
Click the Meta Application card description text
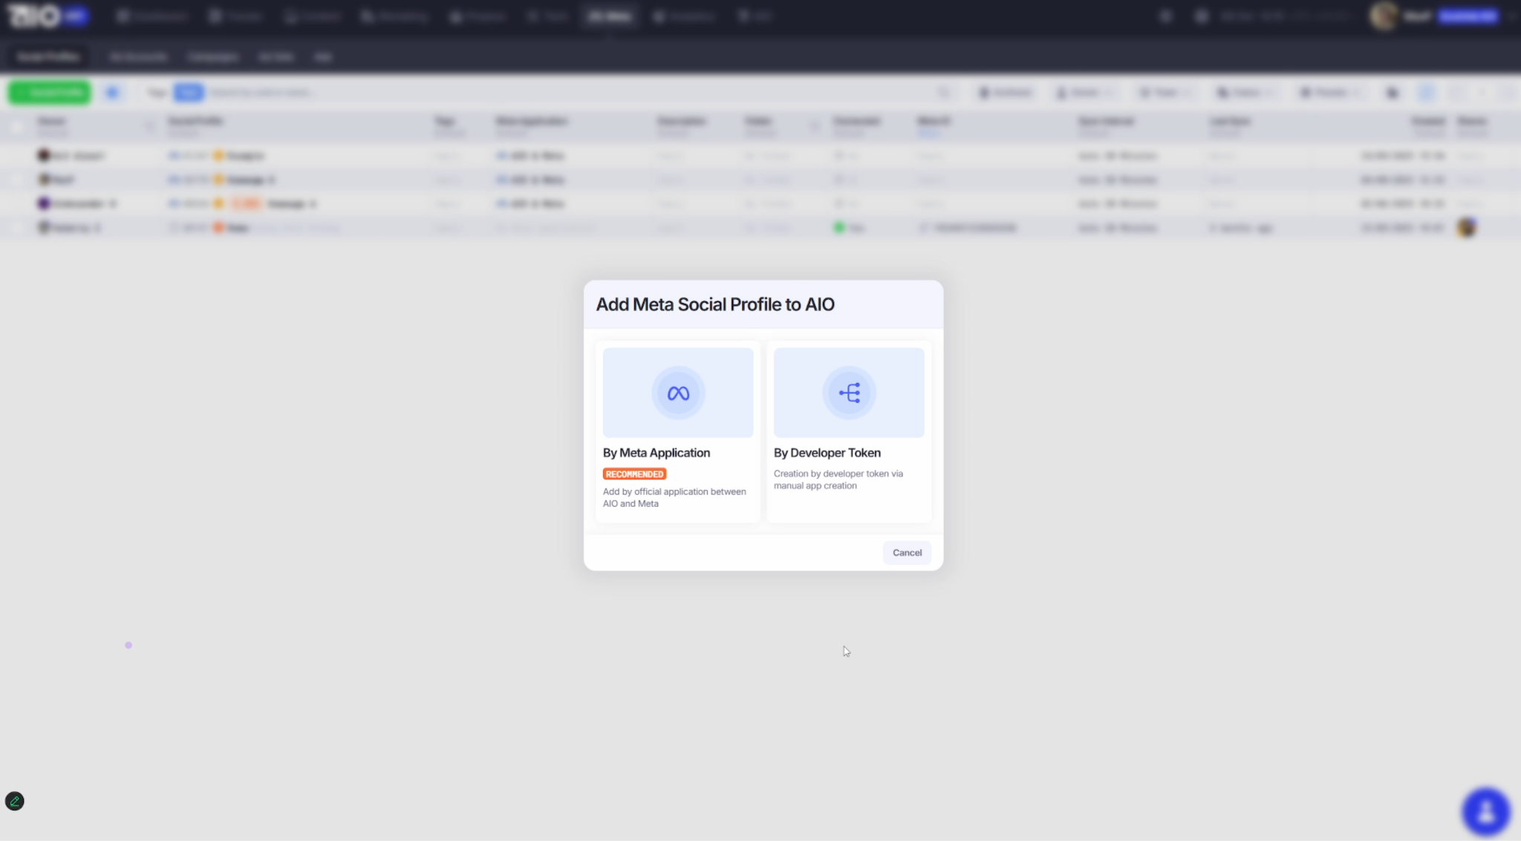(x=674, y=497)
